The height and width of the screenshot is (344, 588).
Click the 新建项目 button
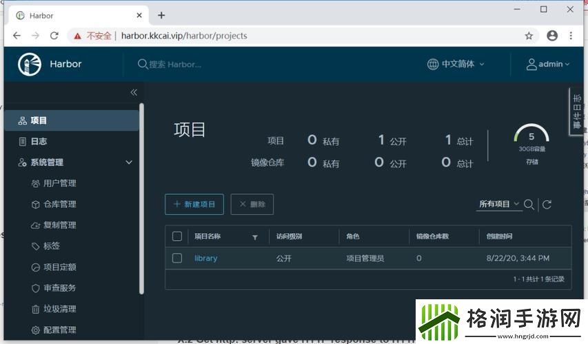point(194,204)
